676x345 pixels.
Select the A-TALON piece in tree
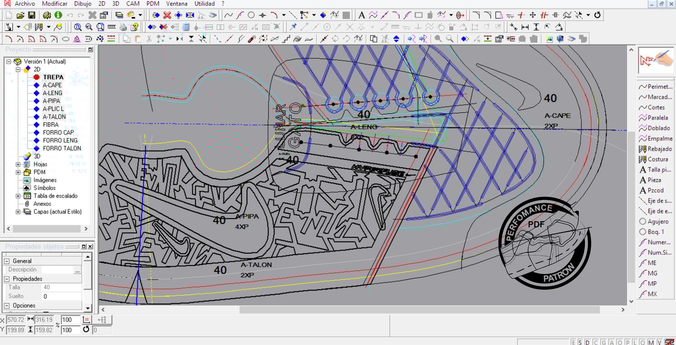coord(54,116)
